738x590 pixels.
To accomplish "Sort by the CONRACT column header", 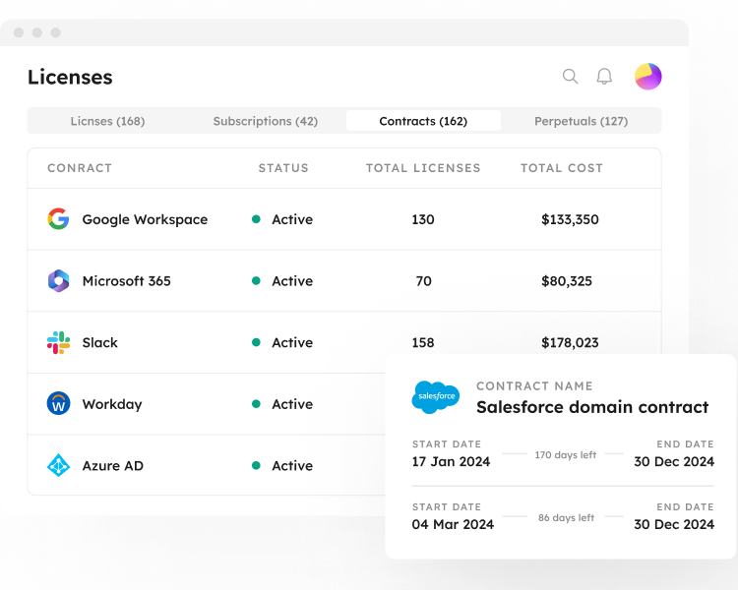I will (80, 168).
